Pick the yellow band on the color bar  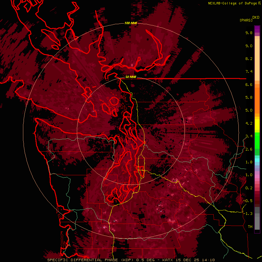(x=257, y=125)
